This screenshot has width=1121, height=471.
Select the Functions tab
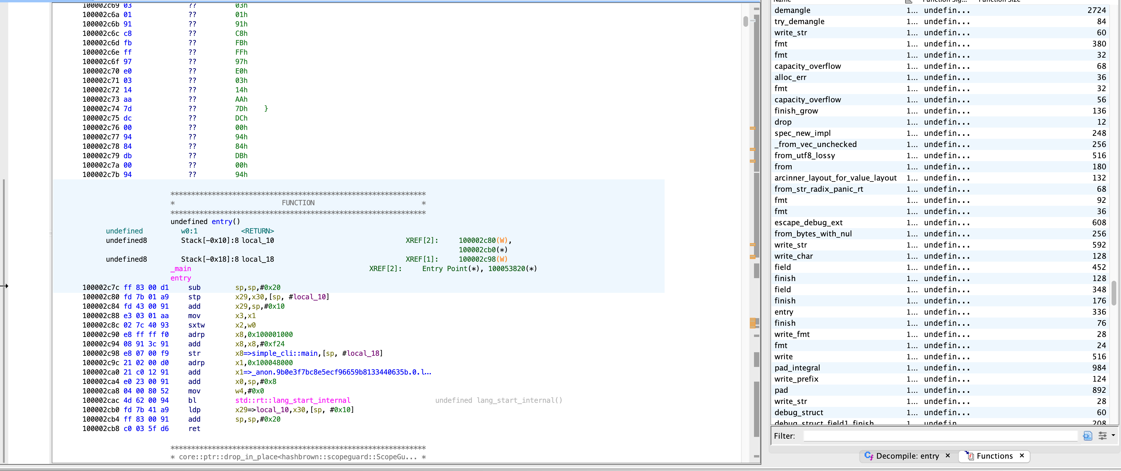tap(994, 455)
